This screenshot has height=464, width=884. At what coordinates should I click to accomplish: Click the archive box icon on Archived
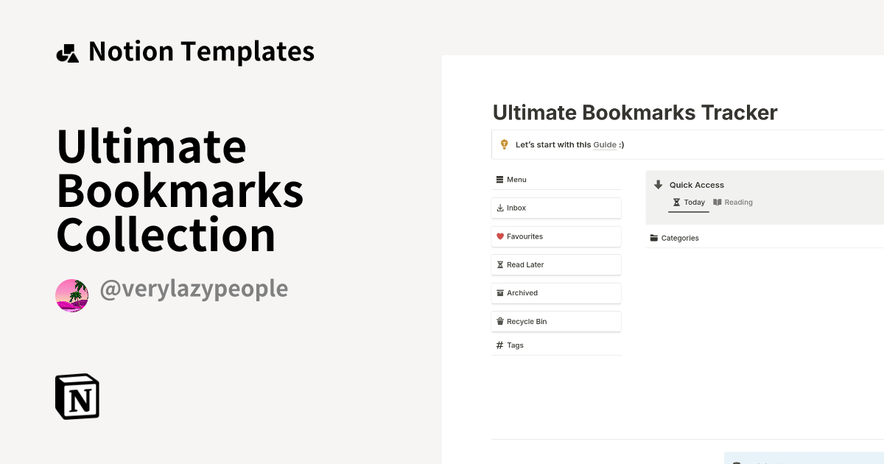tap(499, 292)
